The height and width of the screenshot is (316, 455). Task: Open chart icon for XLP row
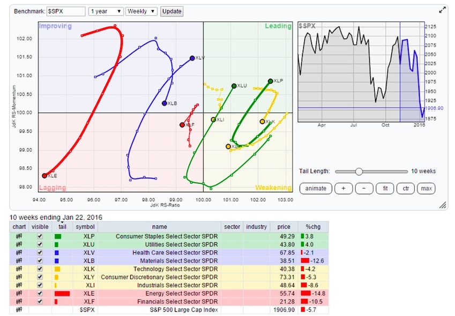click(x=19, y=236)
